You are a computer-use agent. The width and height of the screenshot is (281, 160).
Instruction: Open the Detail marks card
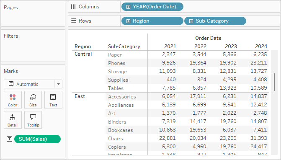pos(13,120)
